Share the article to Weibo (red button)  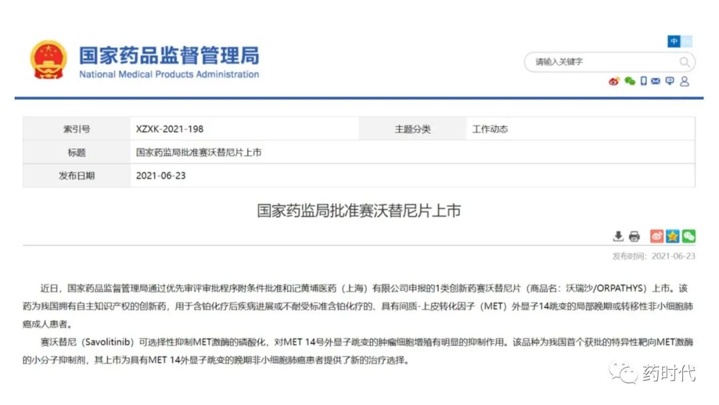pos(656,236)
